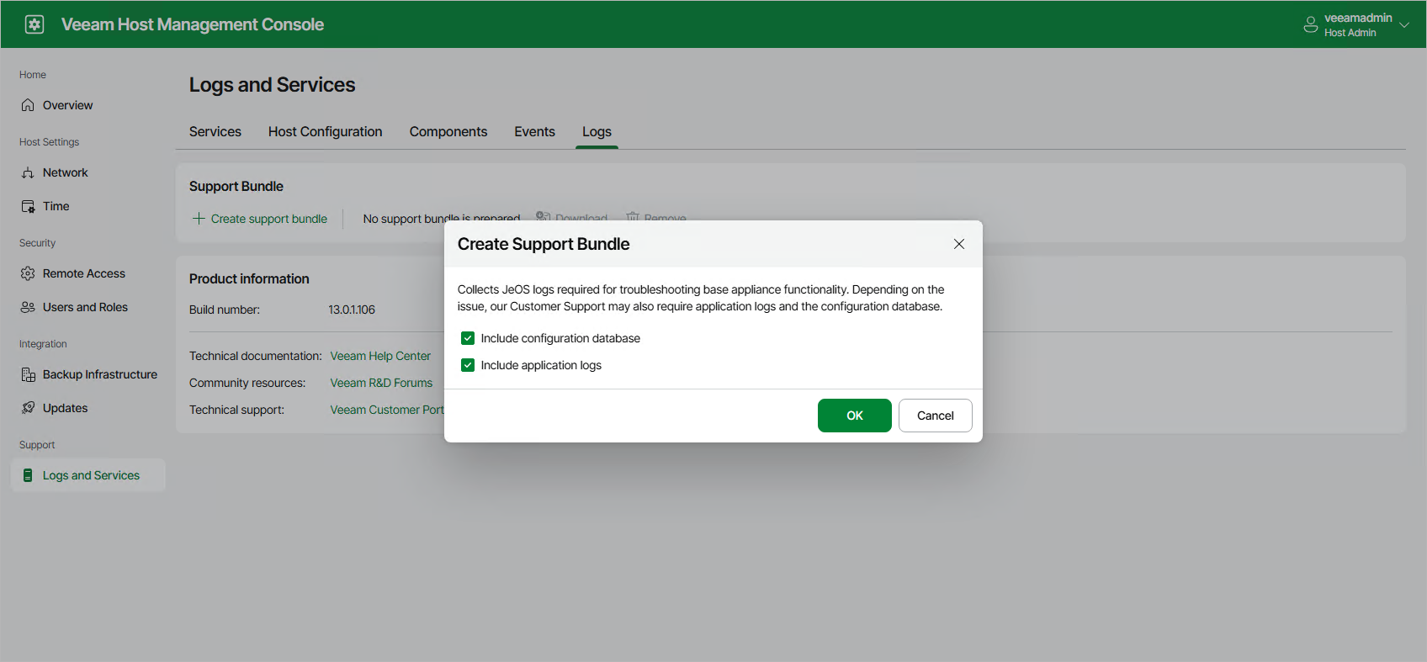
Task: Select the Logs tab
Action: coord(597,132)
